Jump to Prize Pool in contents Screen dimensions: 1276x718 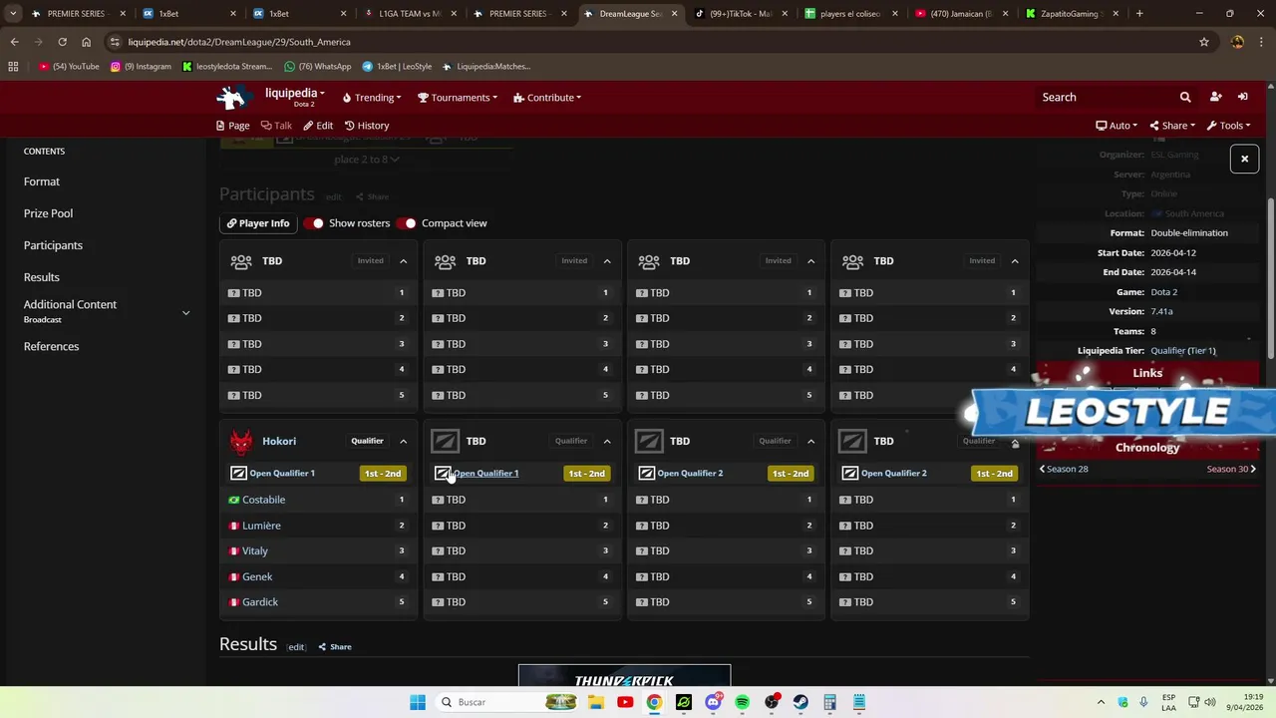[48, 213]
